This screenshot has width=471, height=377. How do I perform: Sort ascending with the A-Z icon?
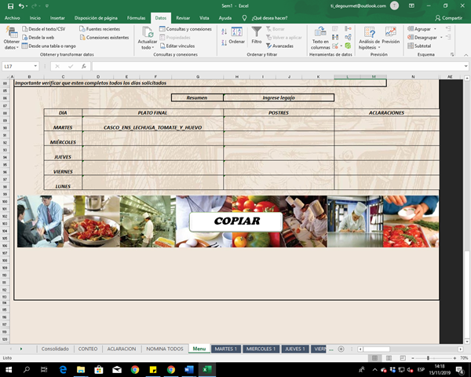[224, 31]
